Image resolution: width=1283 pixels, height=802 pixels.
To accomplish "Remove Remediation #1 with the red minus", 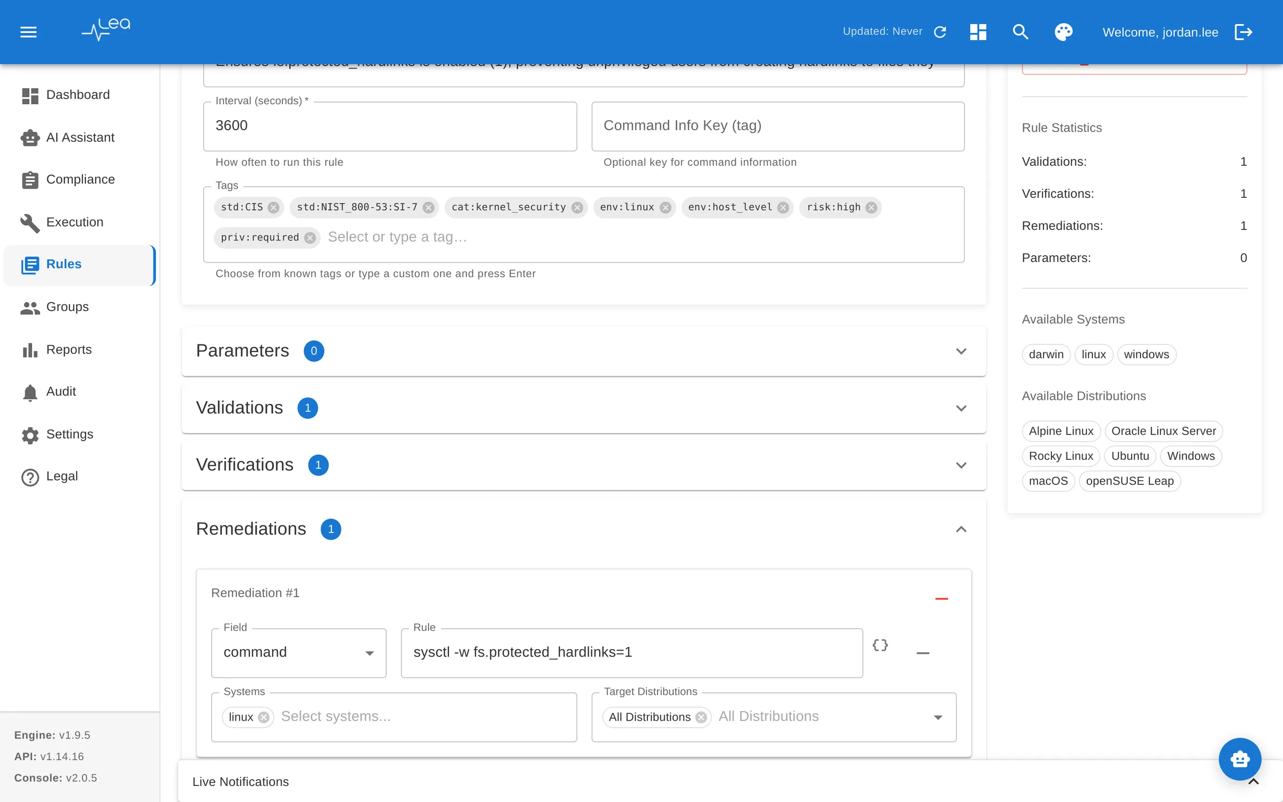I will click(x=941, y=599).
